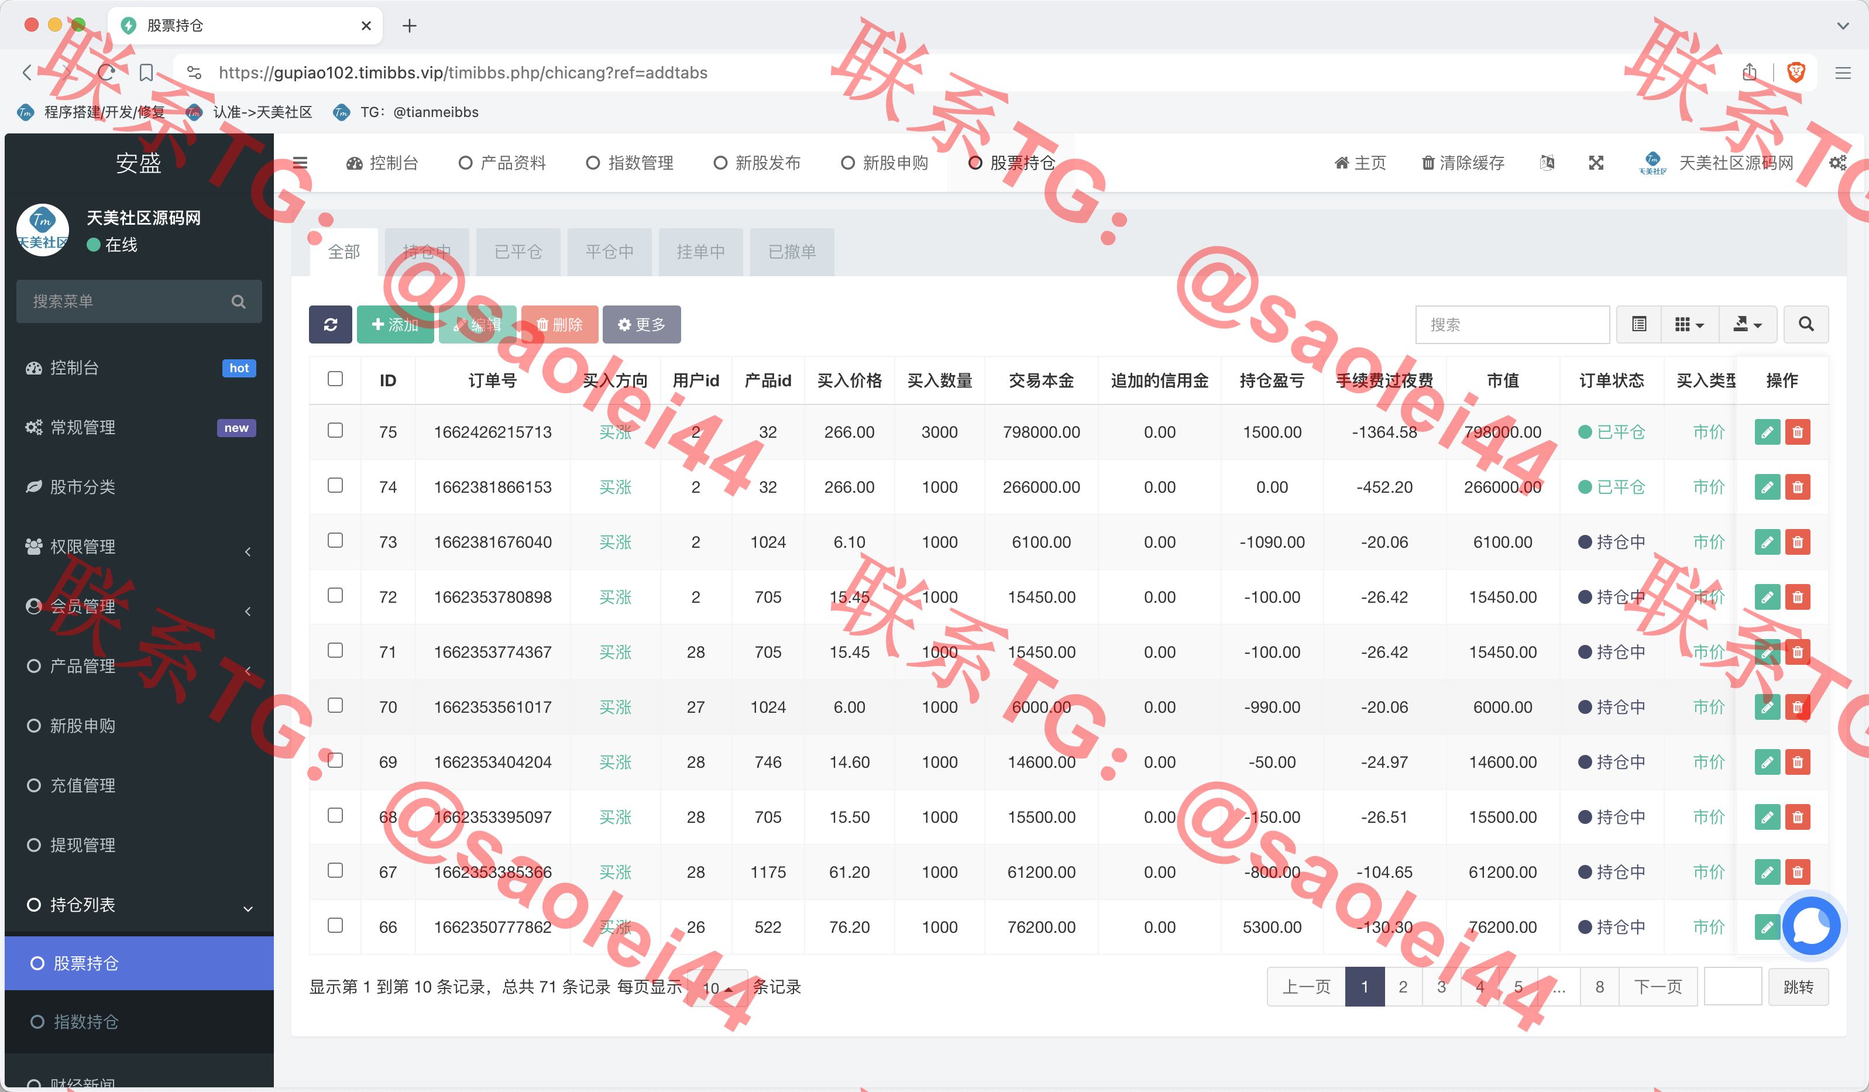Click the 跳转 jump button
Viewport: 1869px width, 1092px height.
coord(1798,987)
